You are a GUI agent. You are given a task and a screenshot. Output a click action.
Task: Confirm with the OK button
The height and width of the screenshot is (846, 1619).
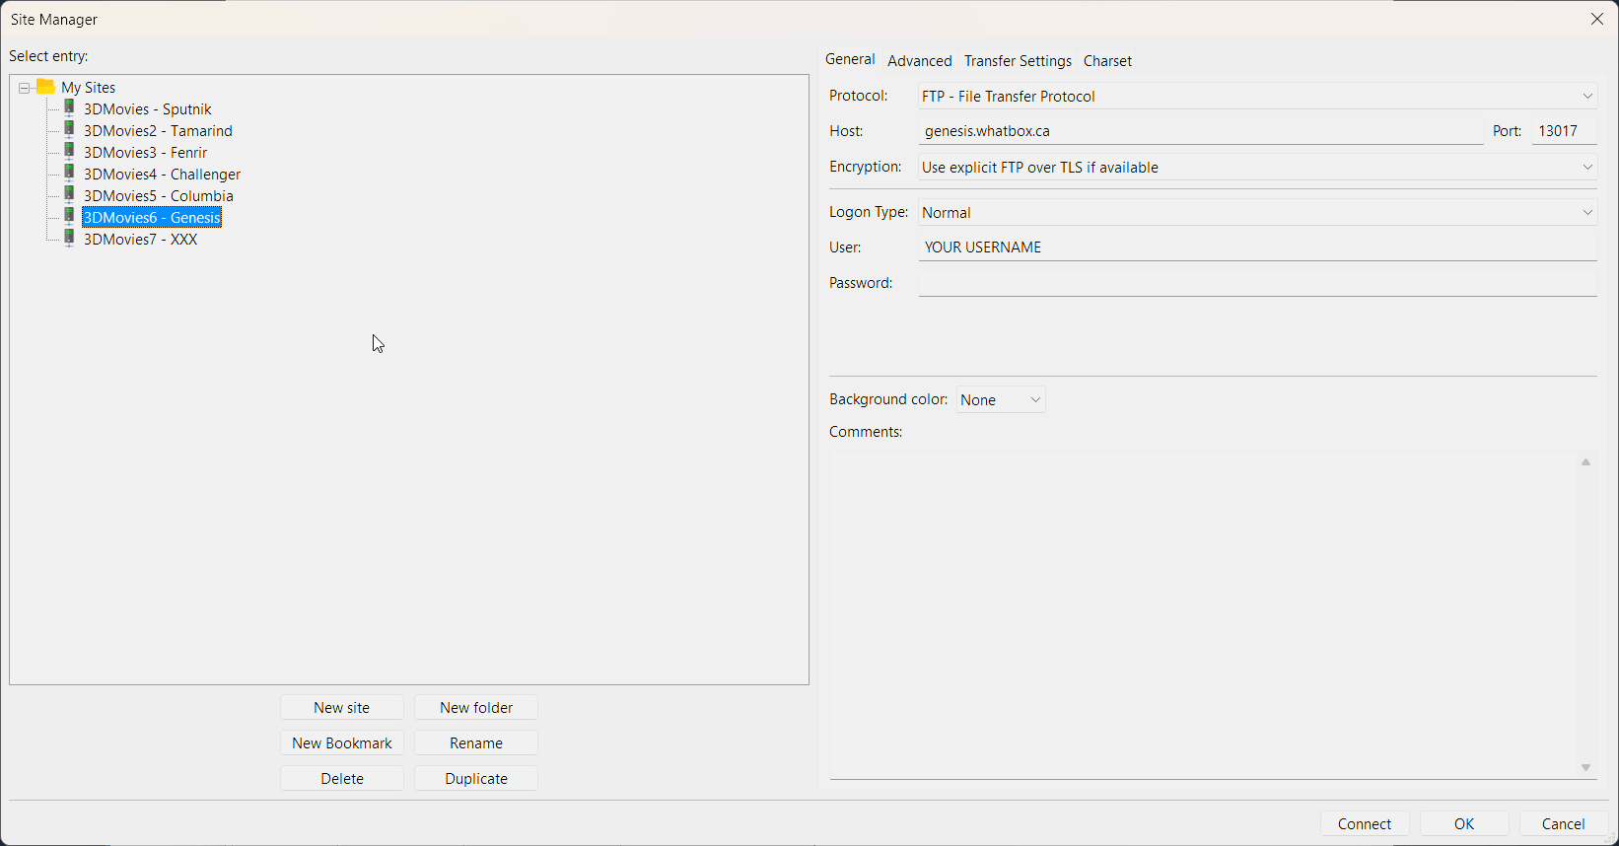pos(1464,823)
